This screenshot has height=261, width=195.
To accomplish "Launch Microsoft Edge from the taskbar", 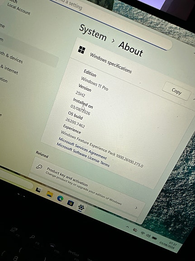I will [x=60, y=198].
